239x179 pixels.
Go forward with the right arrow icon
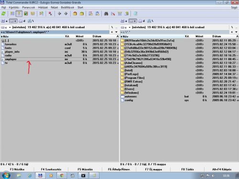click(x=66, y=14)
